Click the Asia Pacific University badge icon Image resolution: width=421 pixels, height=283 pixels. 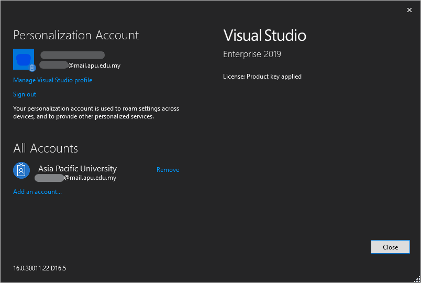[x=21, y=170]
